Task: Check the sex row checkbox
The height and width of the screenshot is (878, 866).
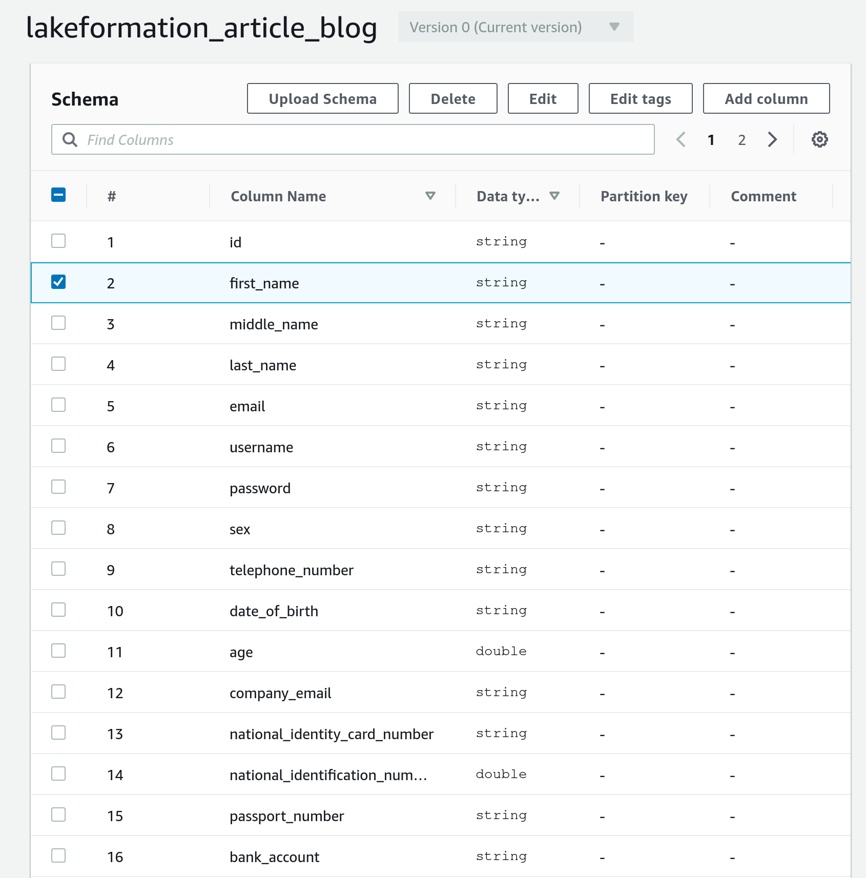Action: click(x=58, y=528)
